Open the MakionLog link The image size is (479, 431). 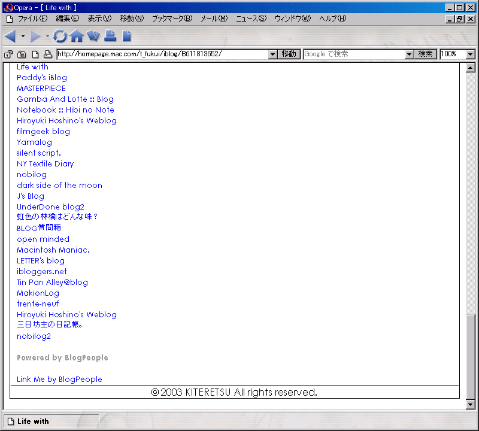click(38, 293)
